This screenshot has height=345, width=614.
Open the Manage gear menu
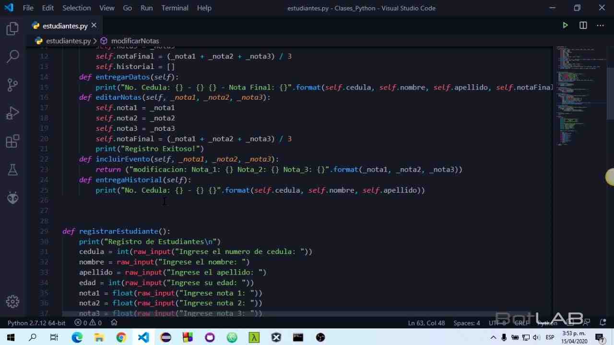(13, 301)
